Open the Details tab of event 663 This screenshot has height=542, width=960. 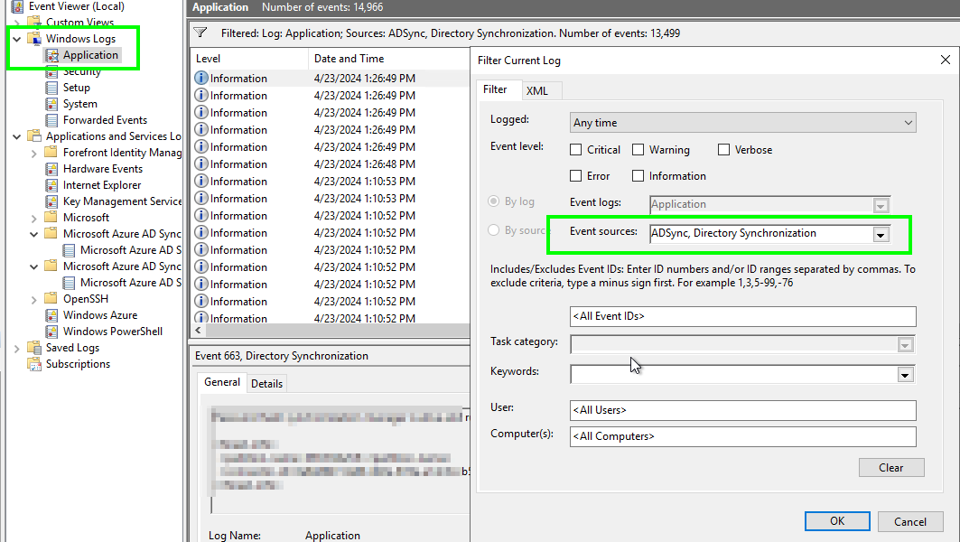[x=266, y=383]
